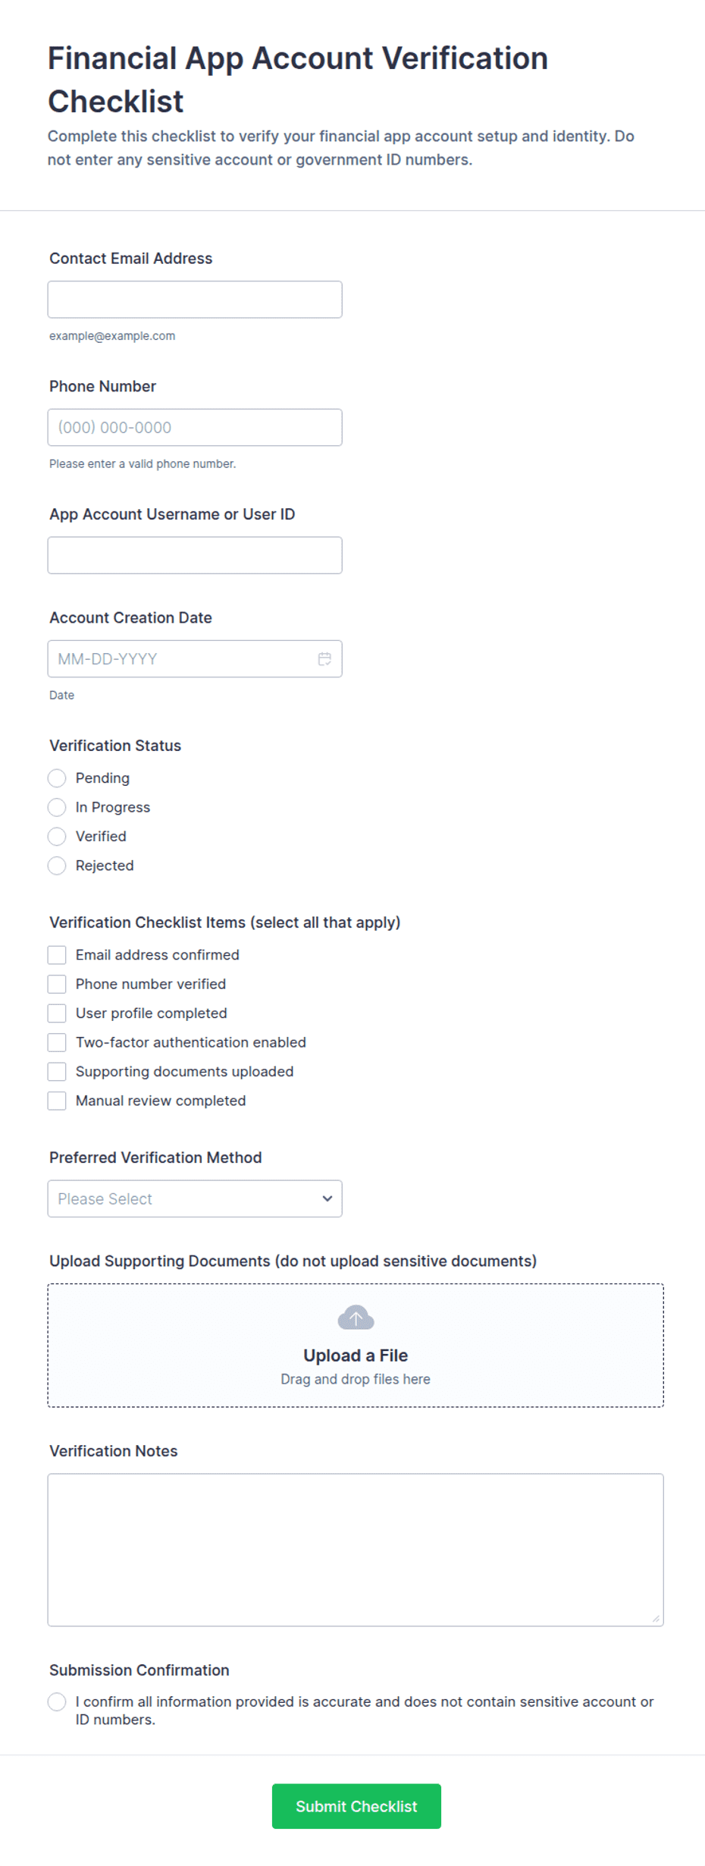Focus the Contact Email Address field

point(195,300)
